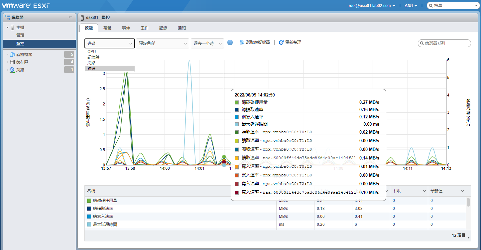Image resolution: width=481 pixels, height=250 pixels.
Task: Click the green data point on chart cursor
Action: pyautogui.click(x=224, y=157)
